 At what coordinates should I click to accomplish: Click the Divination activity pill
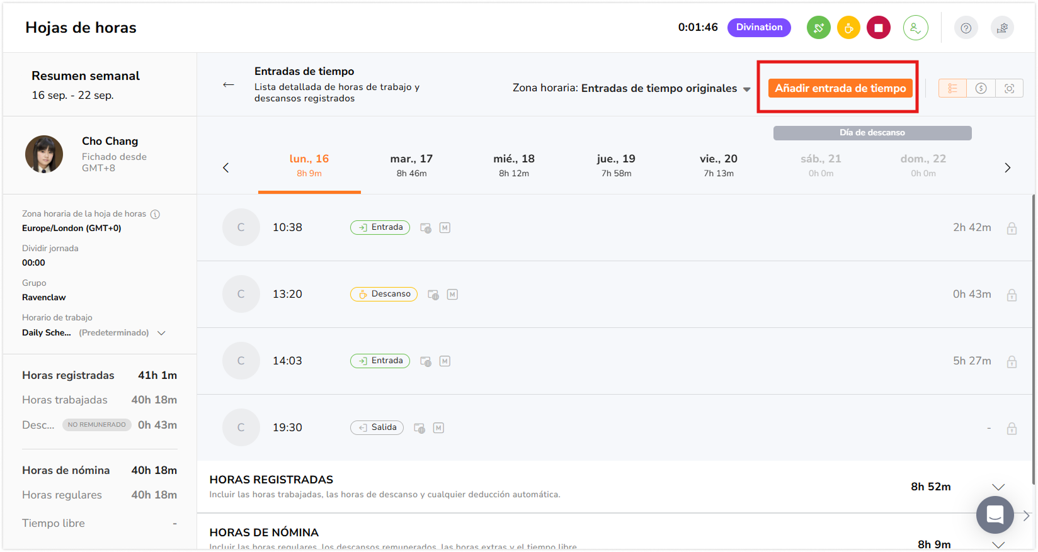click(759, 27)
